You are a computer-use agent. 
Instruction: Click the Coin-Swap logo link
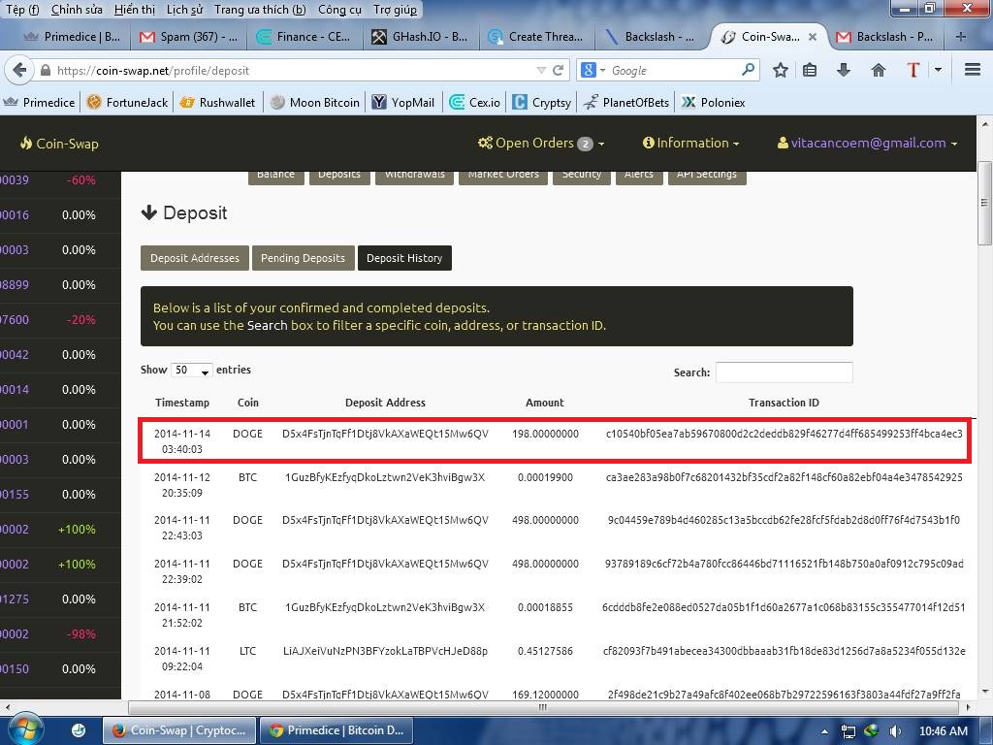coord(59,144)
